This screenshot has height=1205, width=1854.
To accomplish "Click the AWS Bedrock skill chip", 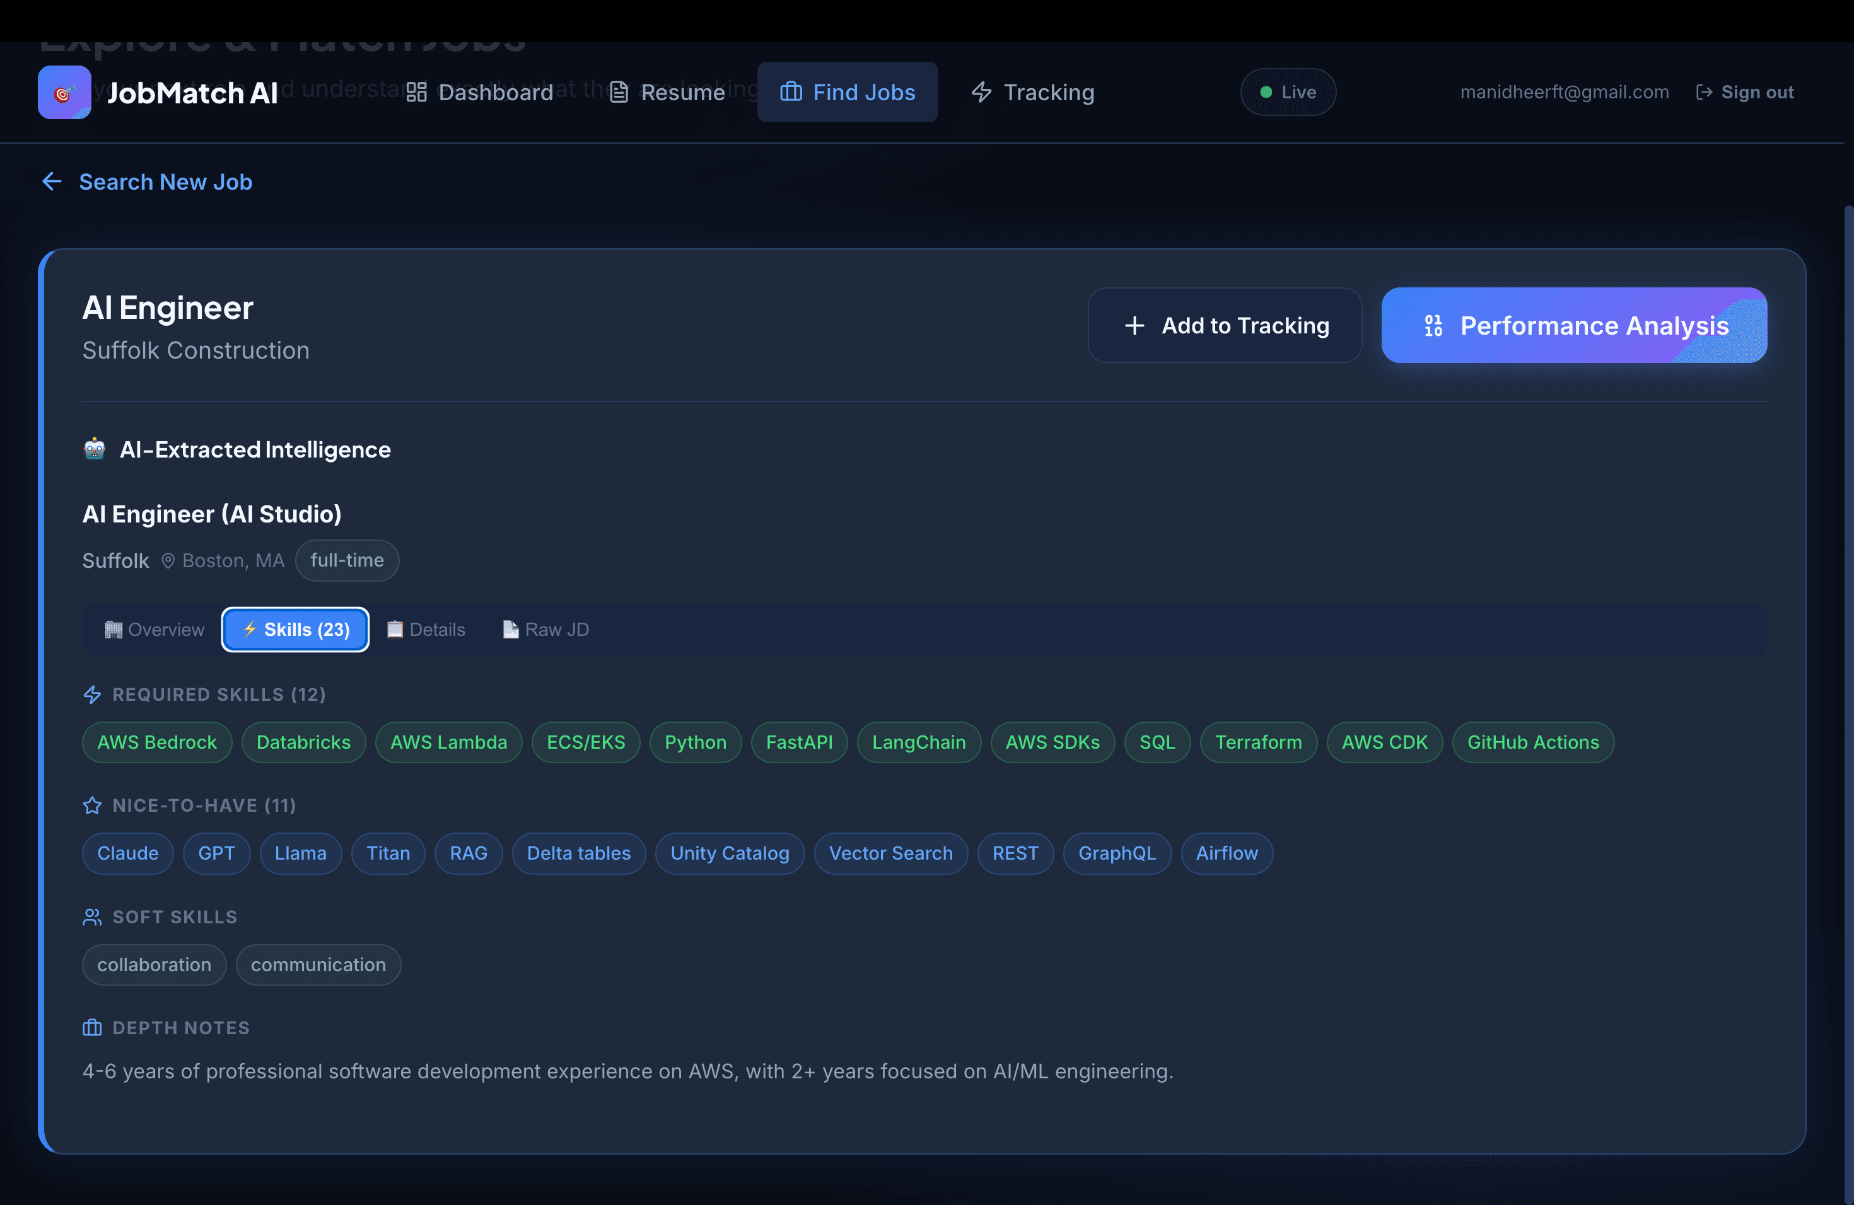I will point(156,742).
